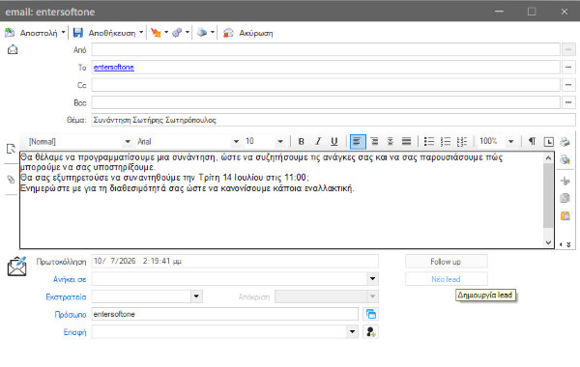Open the Arial font dropdown

pos(236,142)
